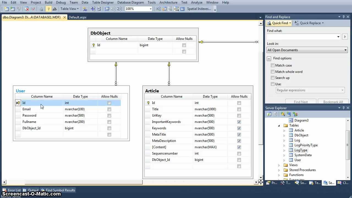Screen dimensions: 352x198
Task: Open the Database Diagram menu
Action: pos(130,2)
